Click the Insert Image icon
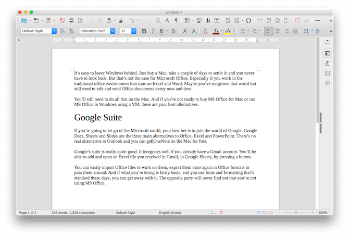Screen dimensions: 349x238 [199, 21]
